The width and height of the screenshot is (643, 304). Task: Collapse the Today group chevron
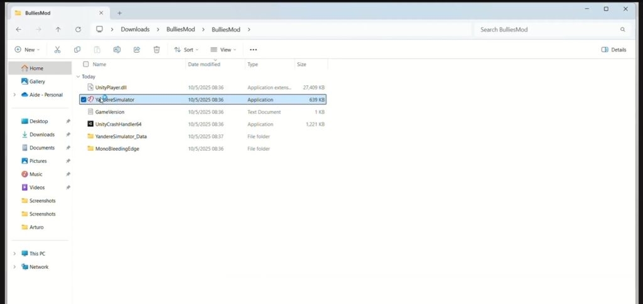[x=78, y=77]
